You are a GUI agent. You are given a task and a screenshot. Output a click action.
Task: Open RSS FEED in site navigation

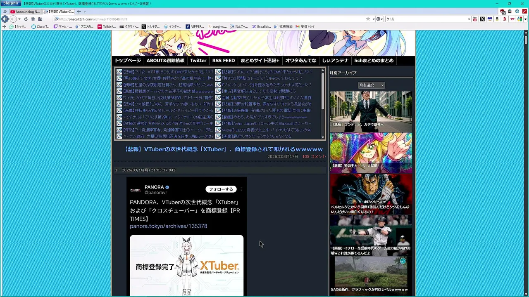click(x=224, y=61)
